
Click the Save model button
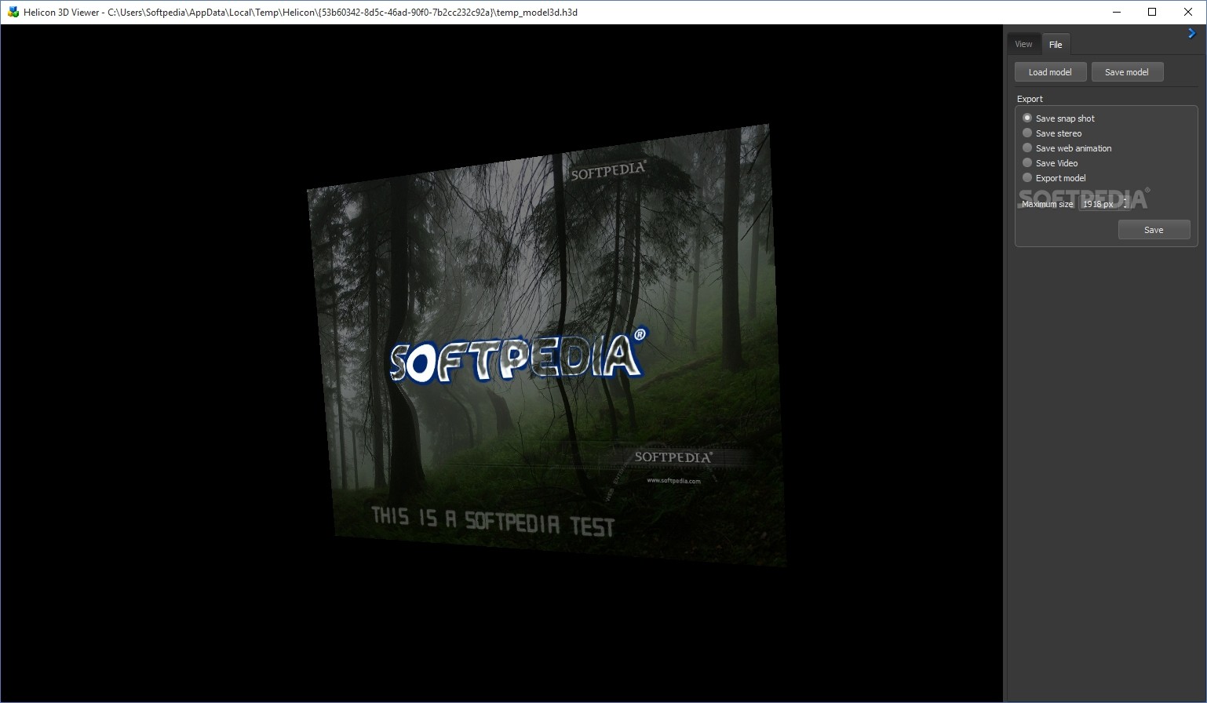[x=1127, y=72]
